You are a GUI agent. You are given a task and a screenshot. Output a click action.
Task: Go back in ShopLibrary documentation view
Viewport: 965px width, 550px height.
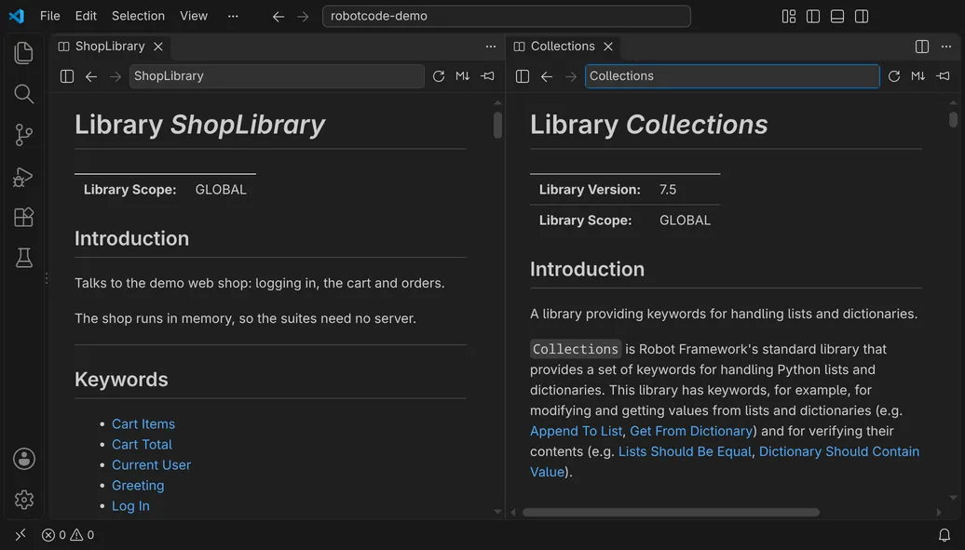(x=91, y=76)
